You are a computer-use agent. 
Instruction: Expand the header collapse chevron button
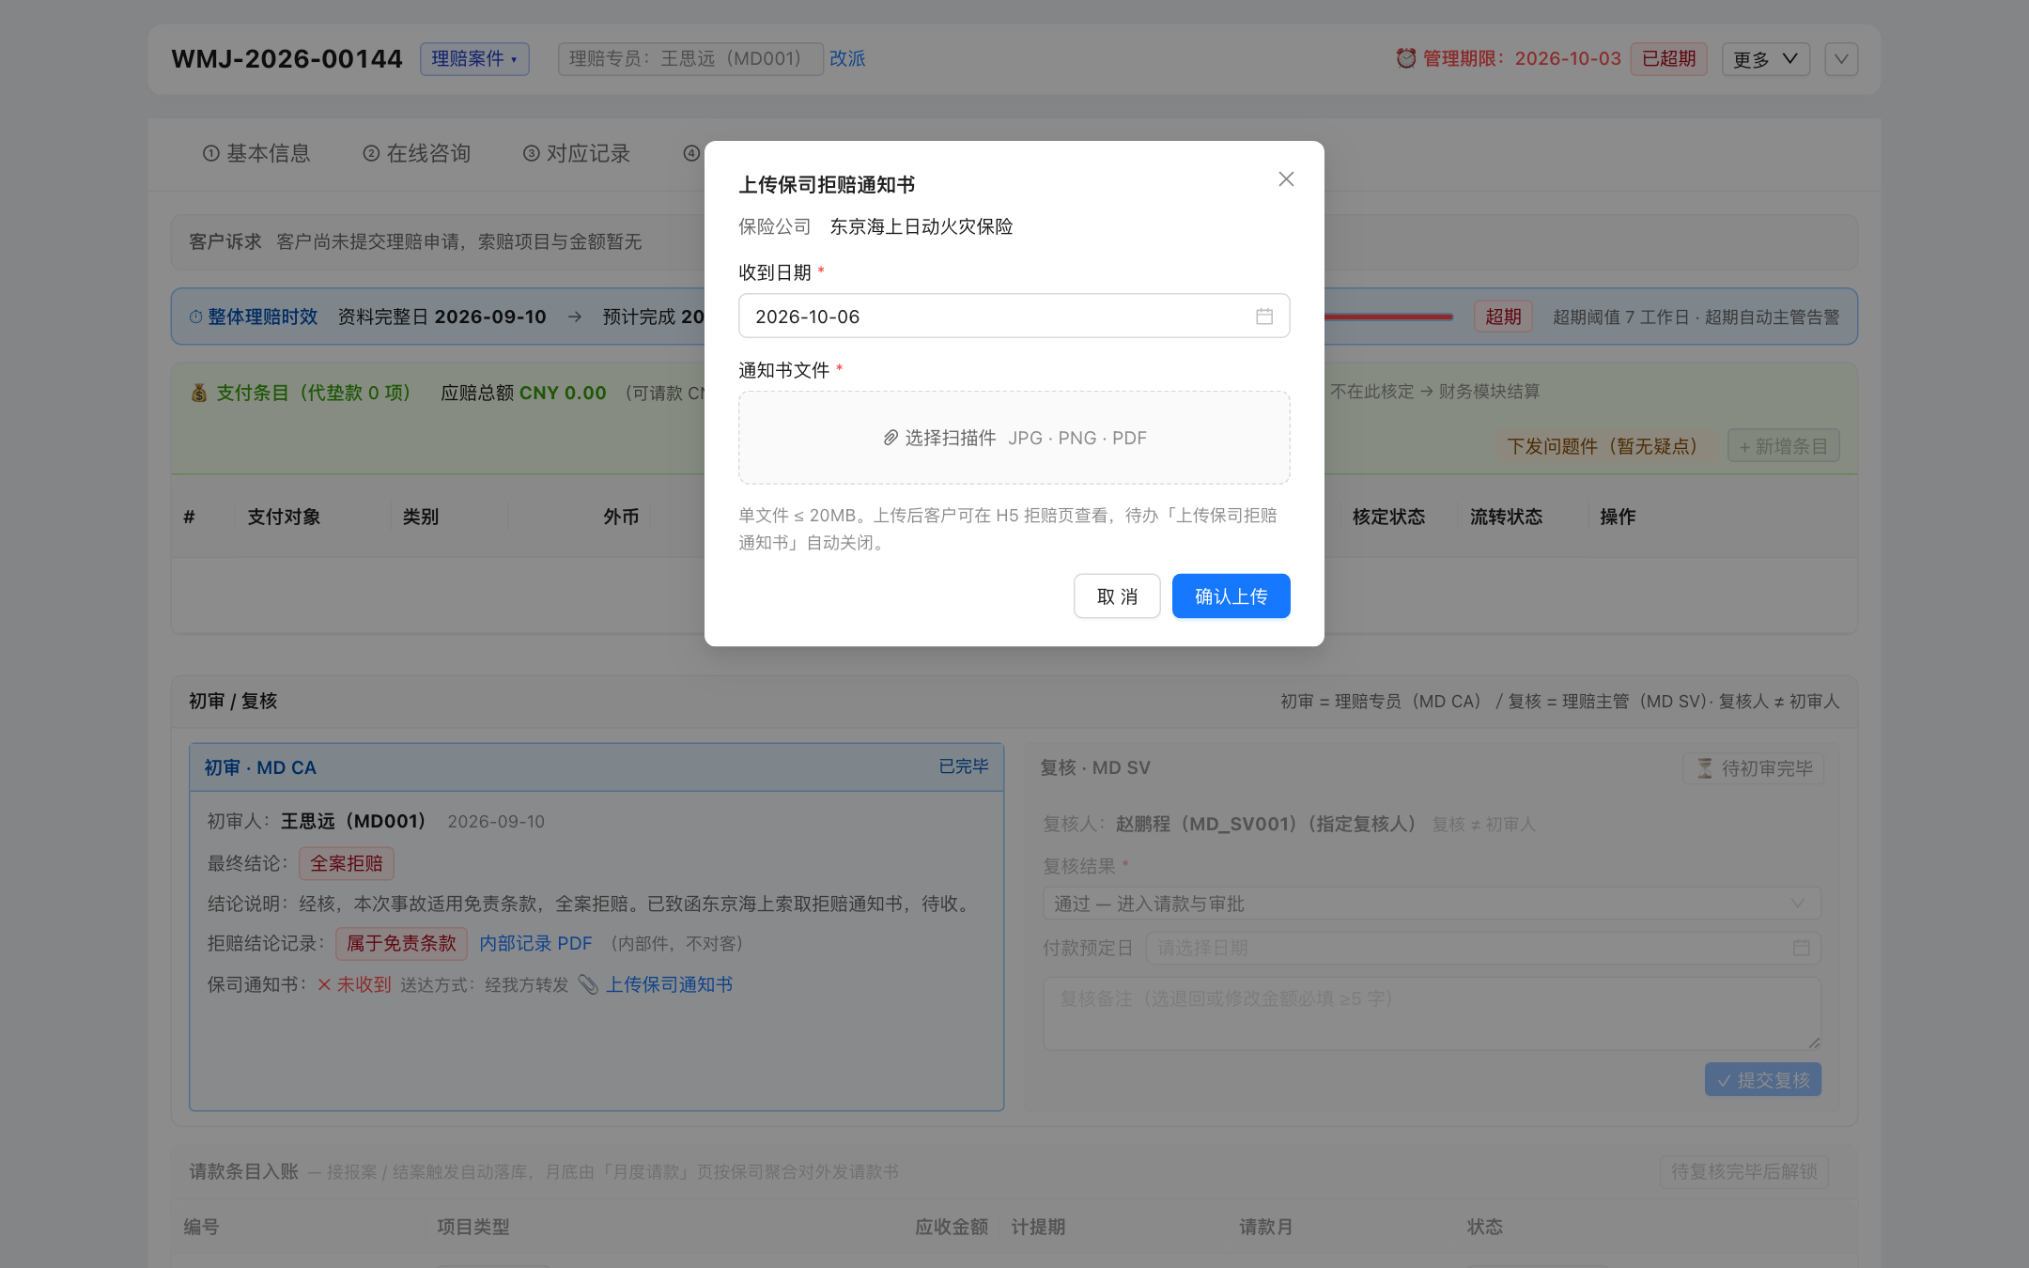(1841, 59)
